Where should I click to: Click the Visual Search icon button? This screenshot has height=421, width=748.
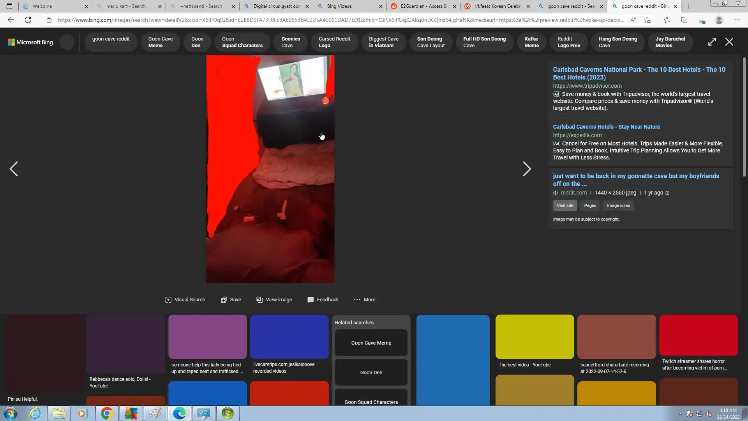pyautogui.click(x=185, y=300)
